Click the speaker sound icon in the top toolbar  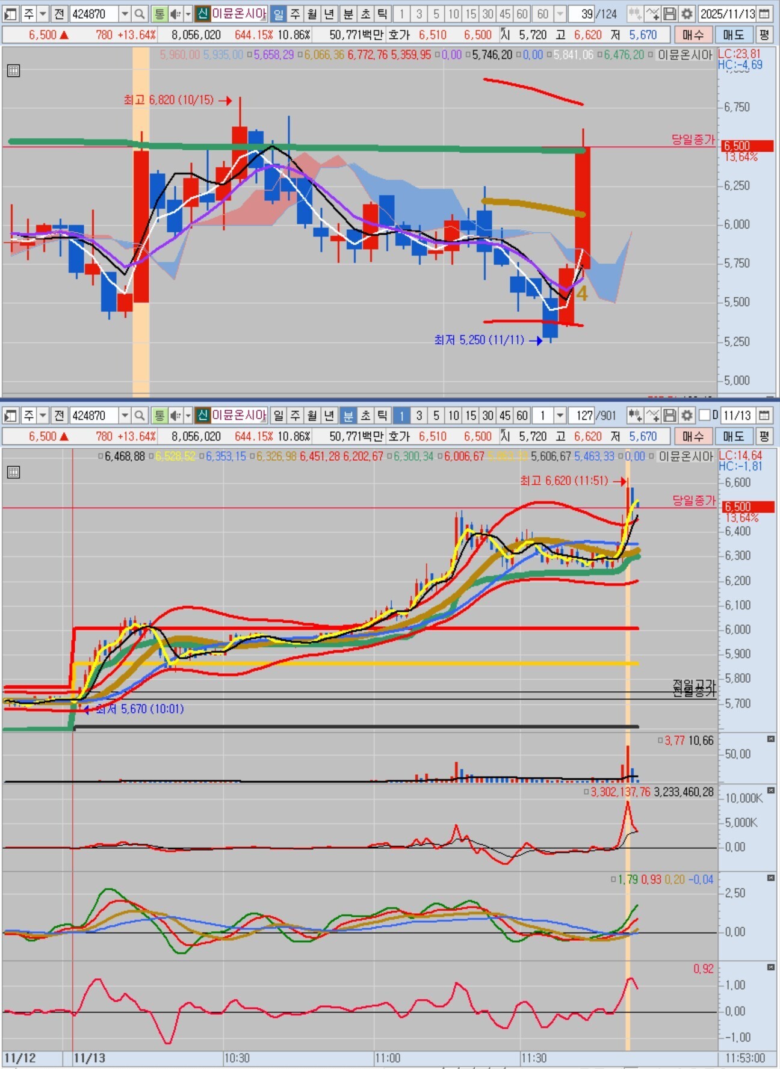pyautogui.click(x=175, y=14)
